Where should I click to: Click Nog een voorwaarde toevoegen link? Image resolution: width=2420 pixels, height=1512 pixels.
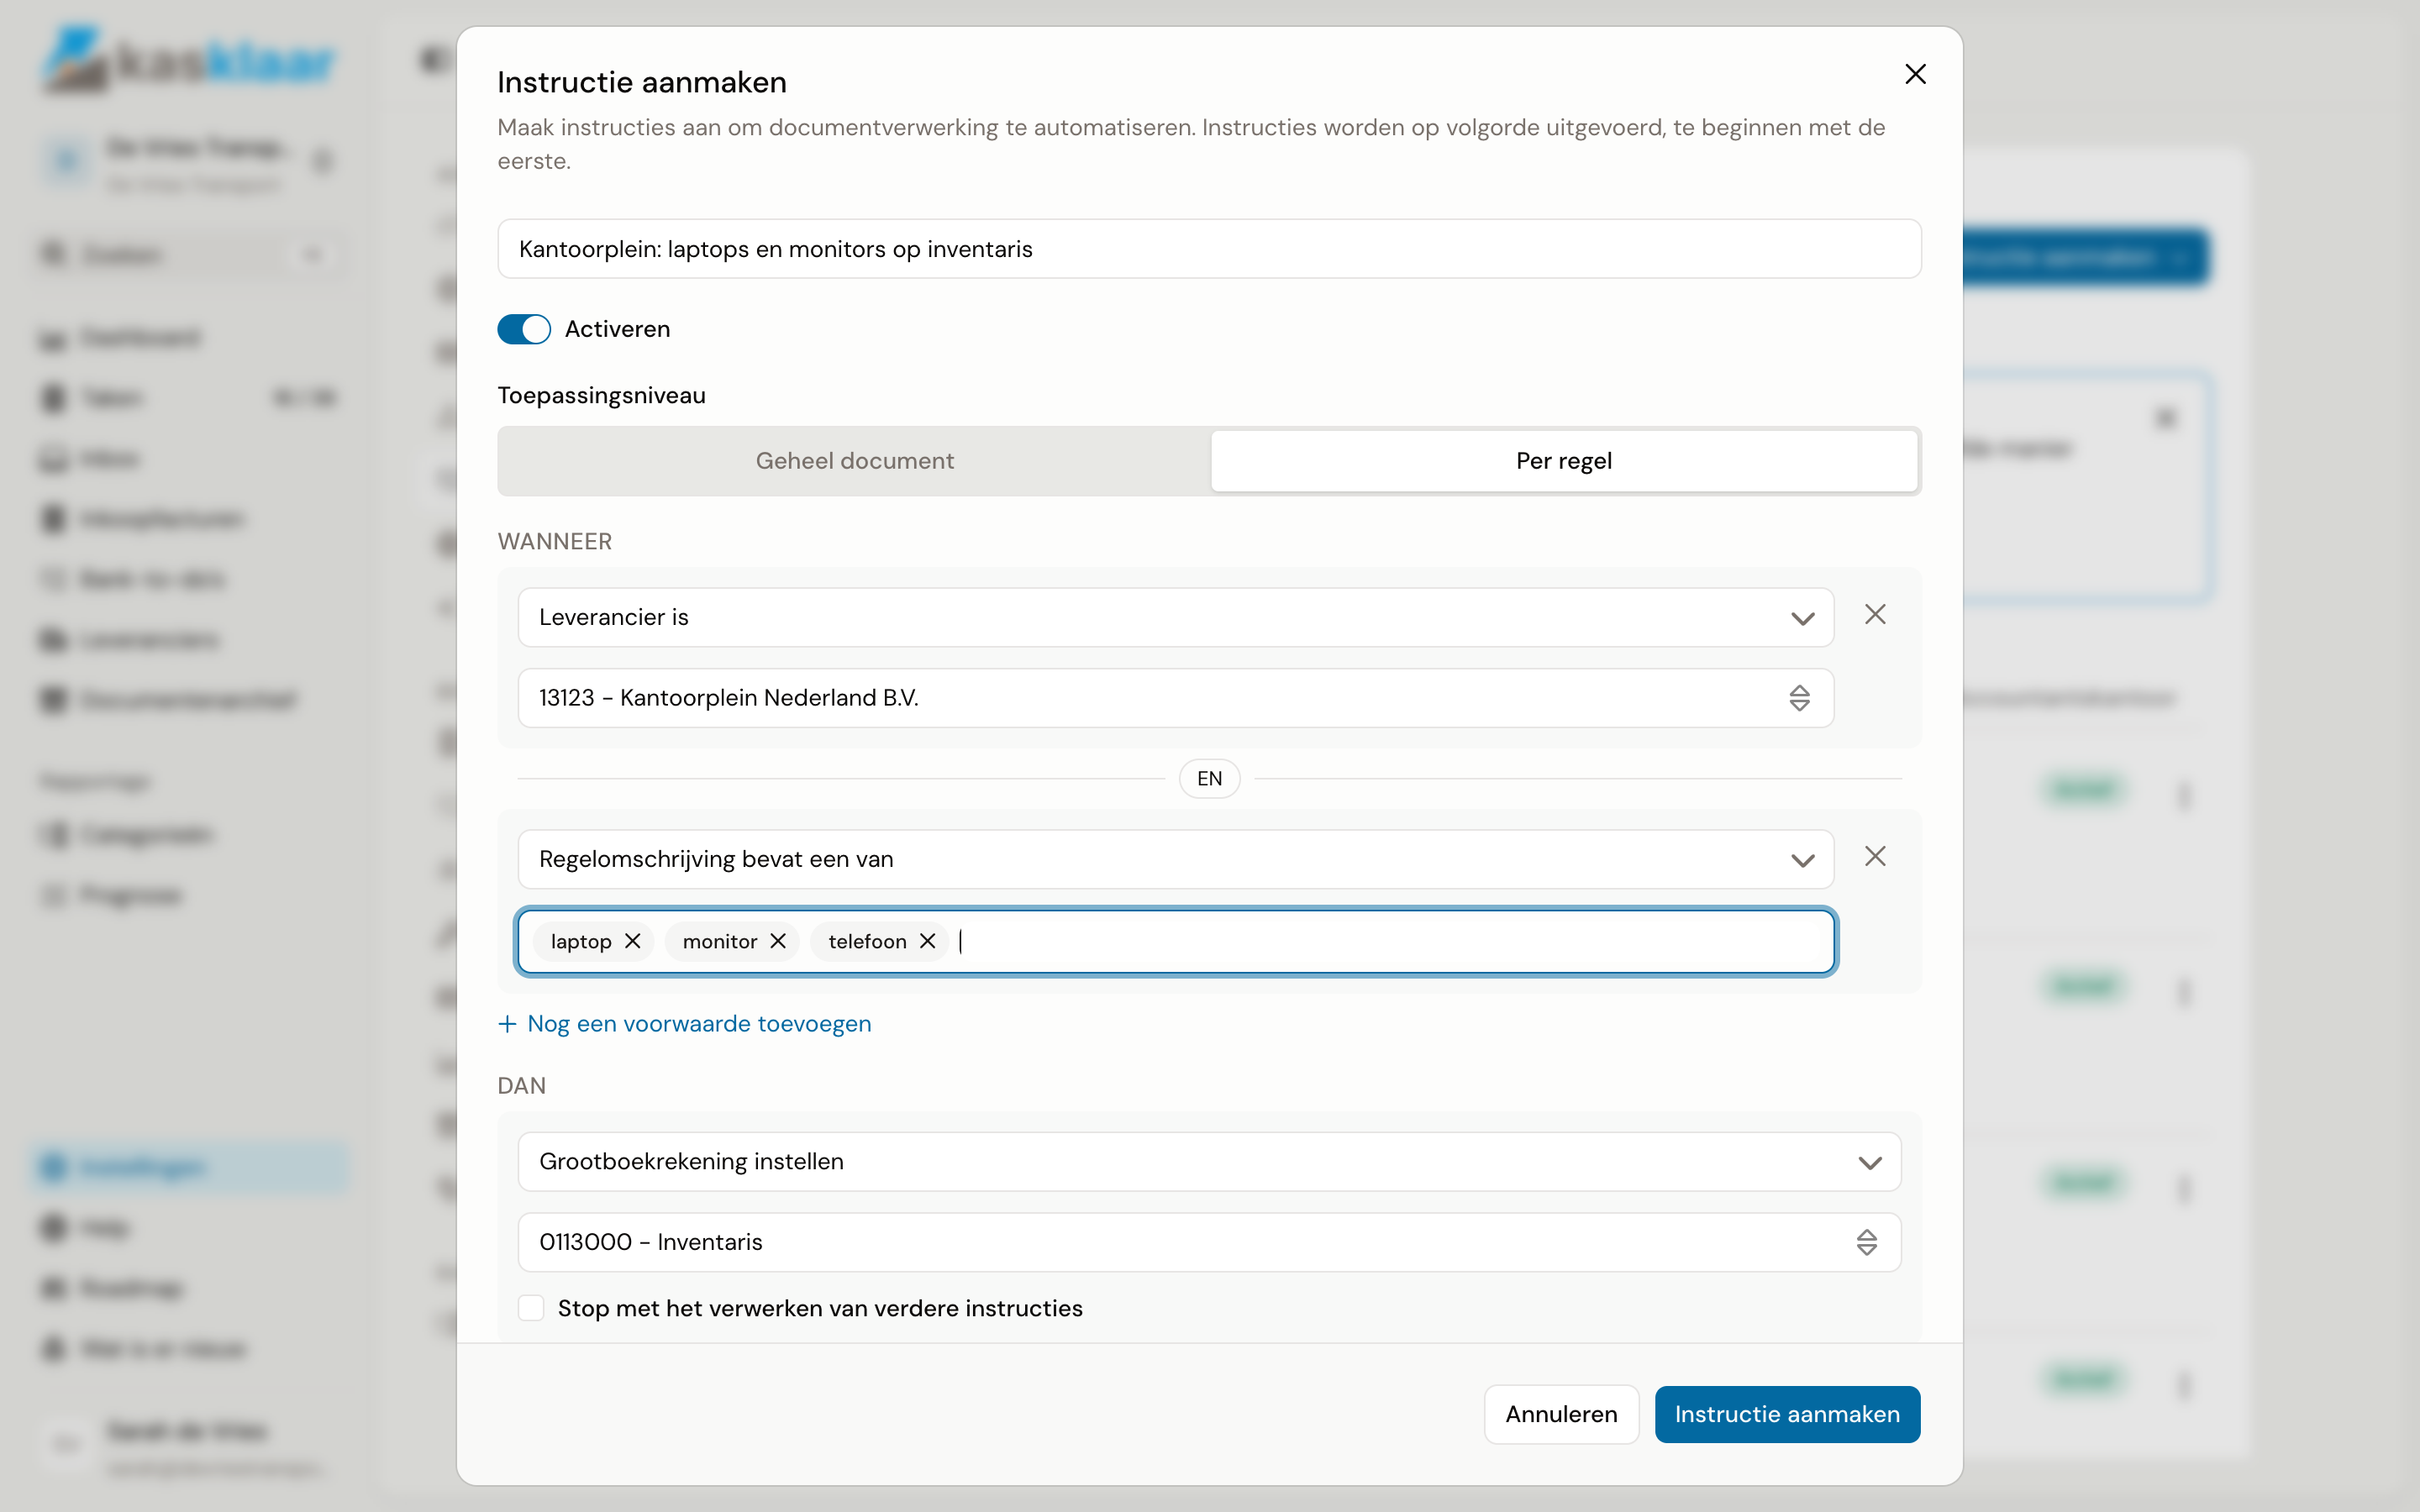pos(685,1024)
